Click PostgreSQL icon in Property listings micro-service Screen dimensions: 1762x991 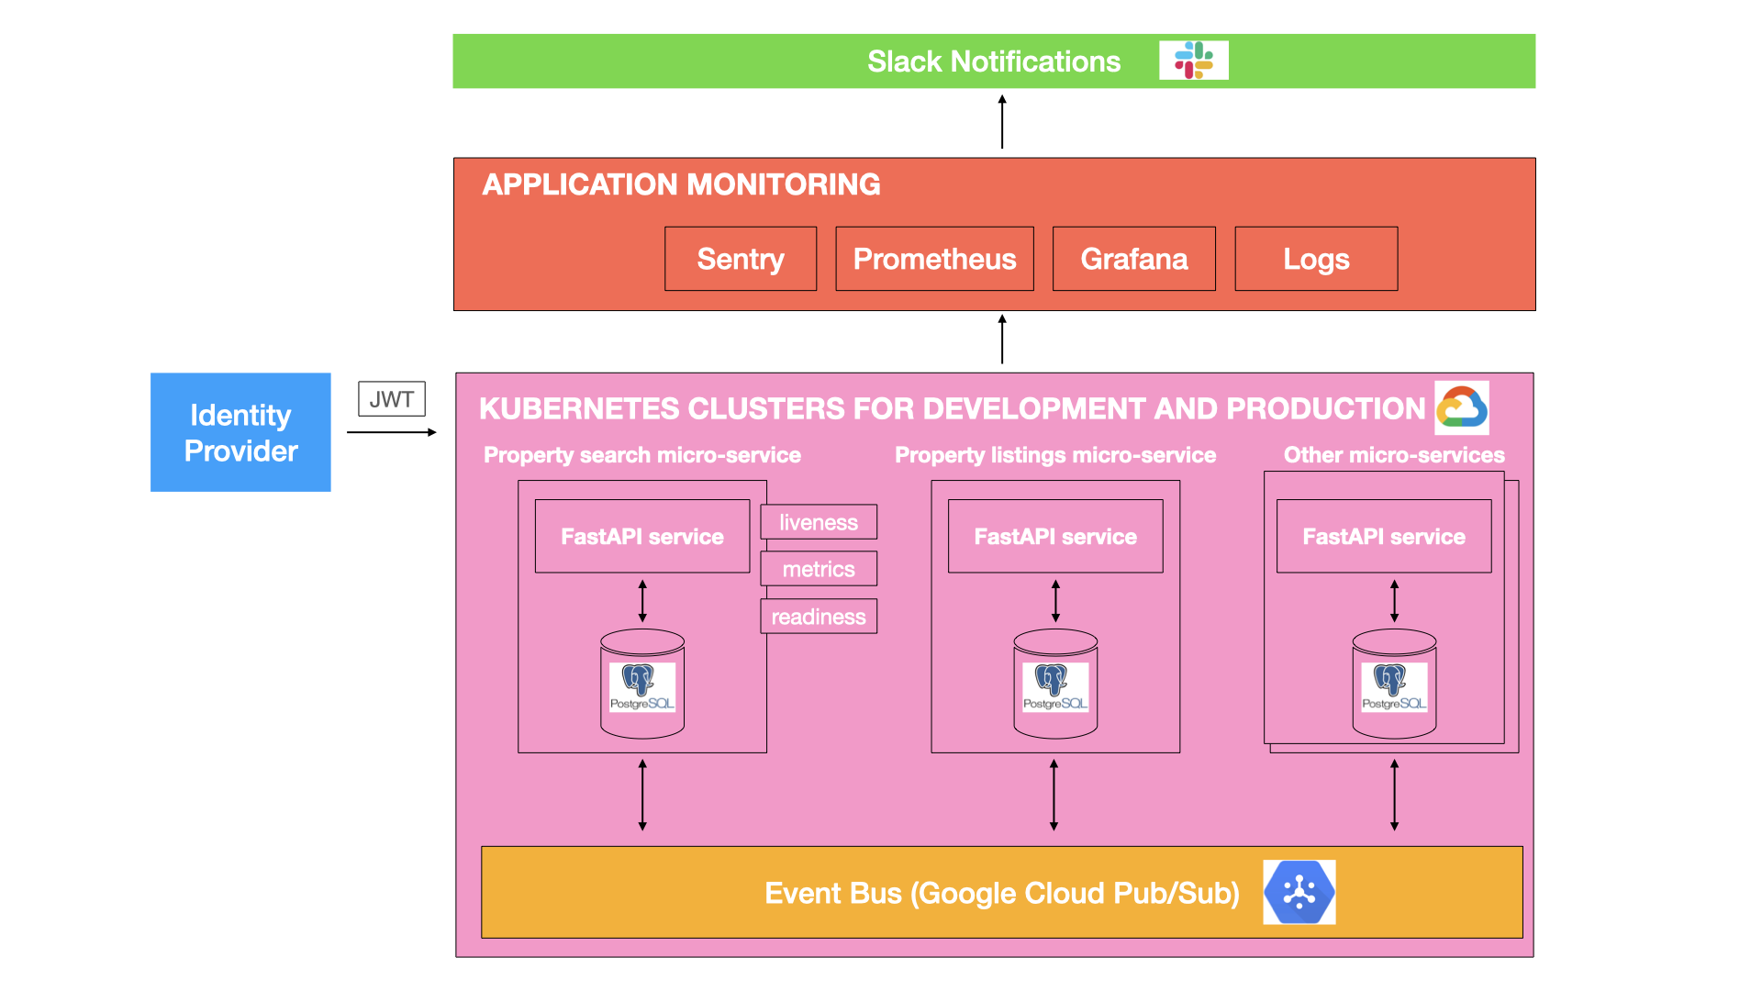click(x=1055, y=686)
